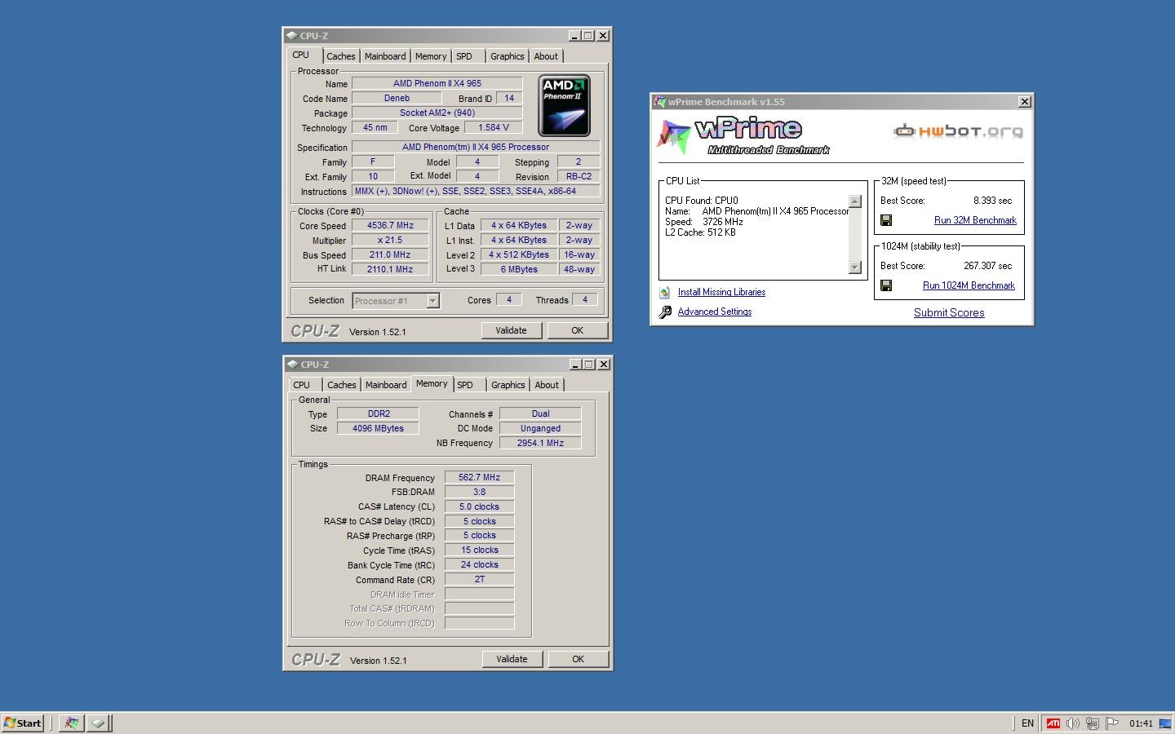Open Advanced Settings link
The image size is (1175, 734).
tap(715, 312)
